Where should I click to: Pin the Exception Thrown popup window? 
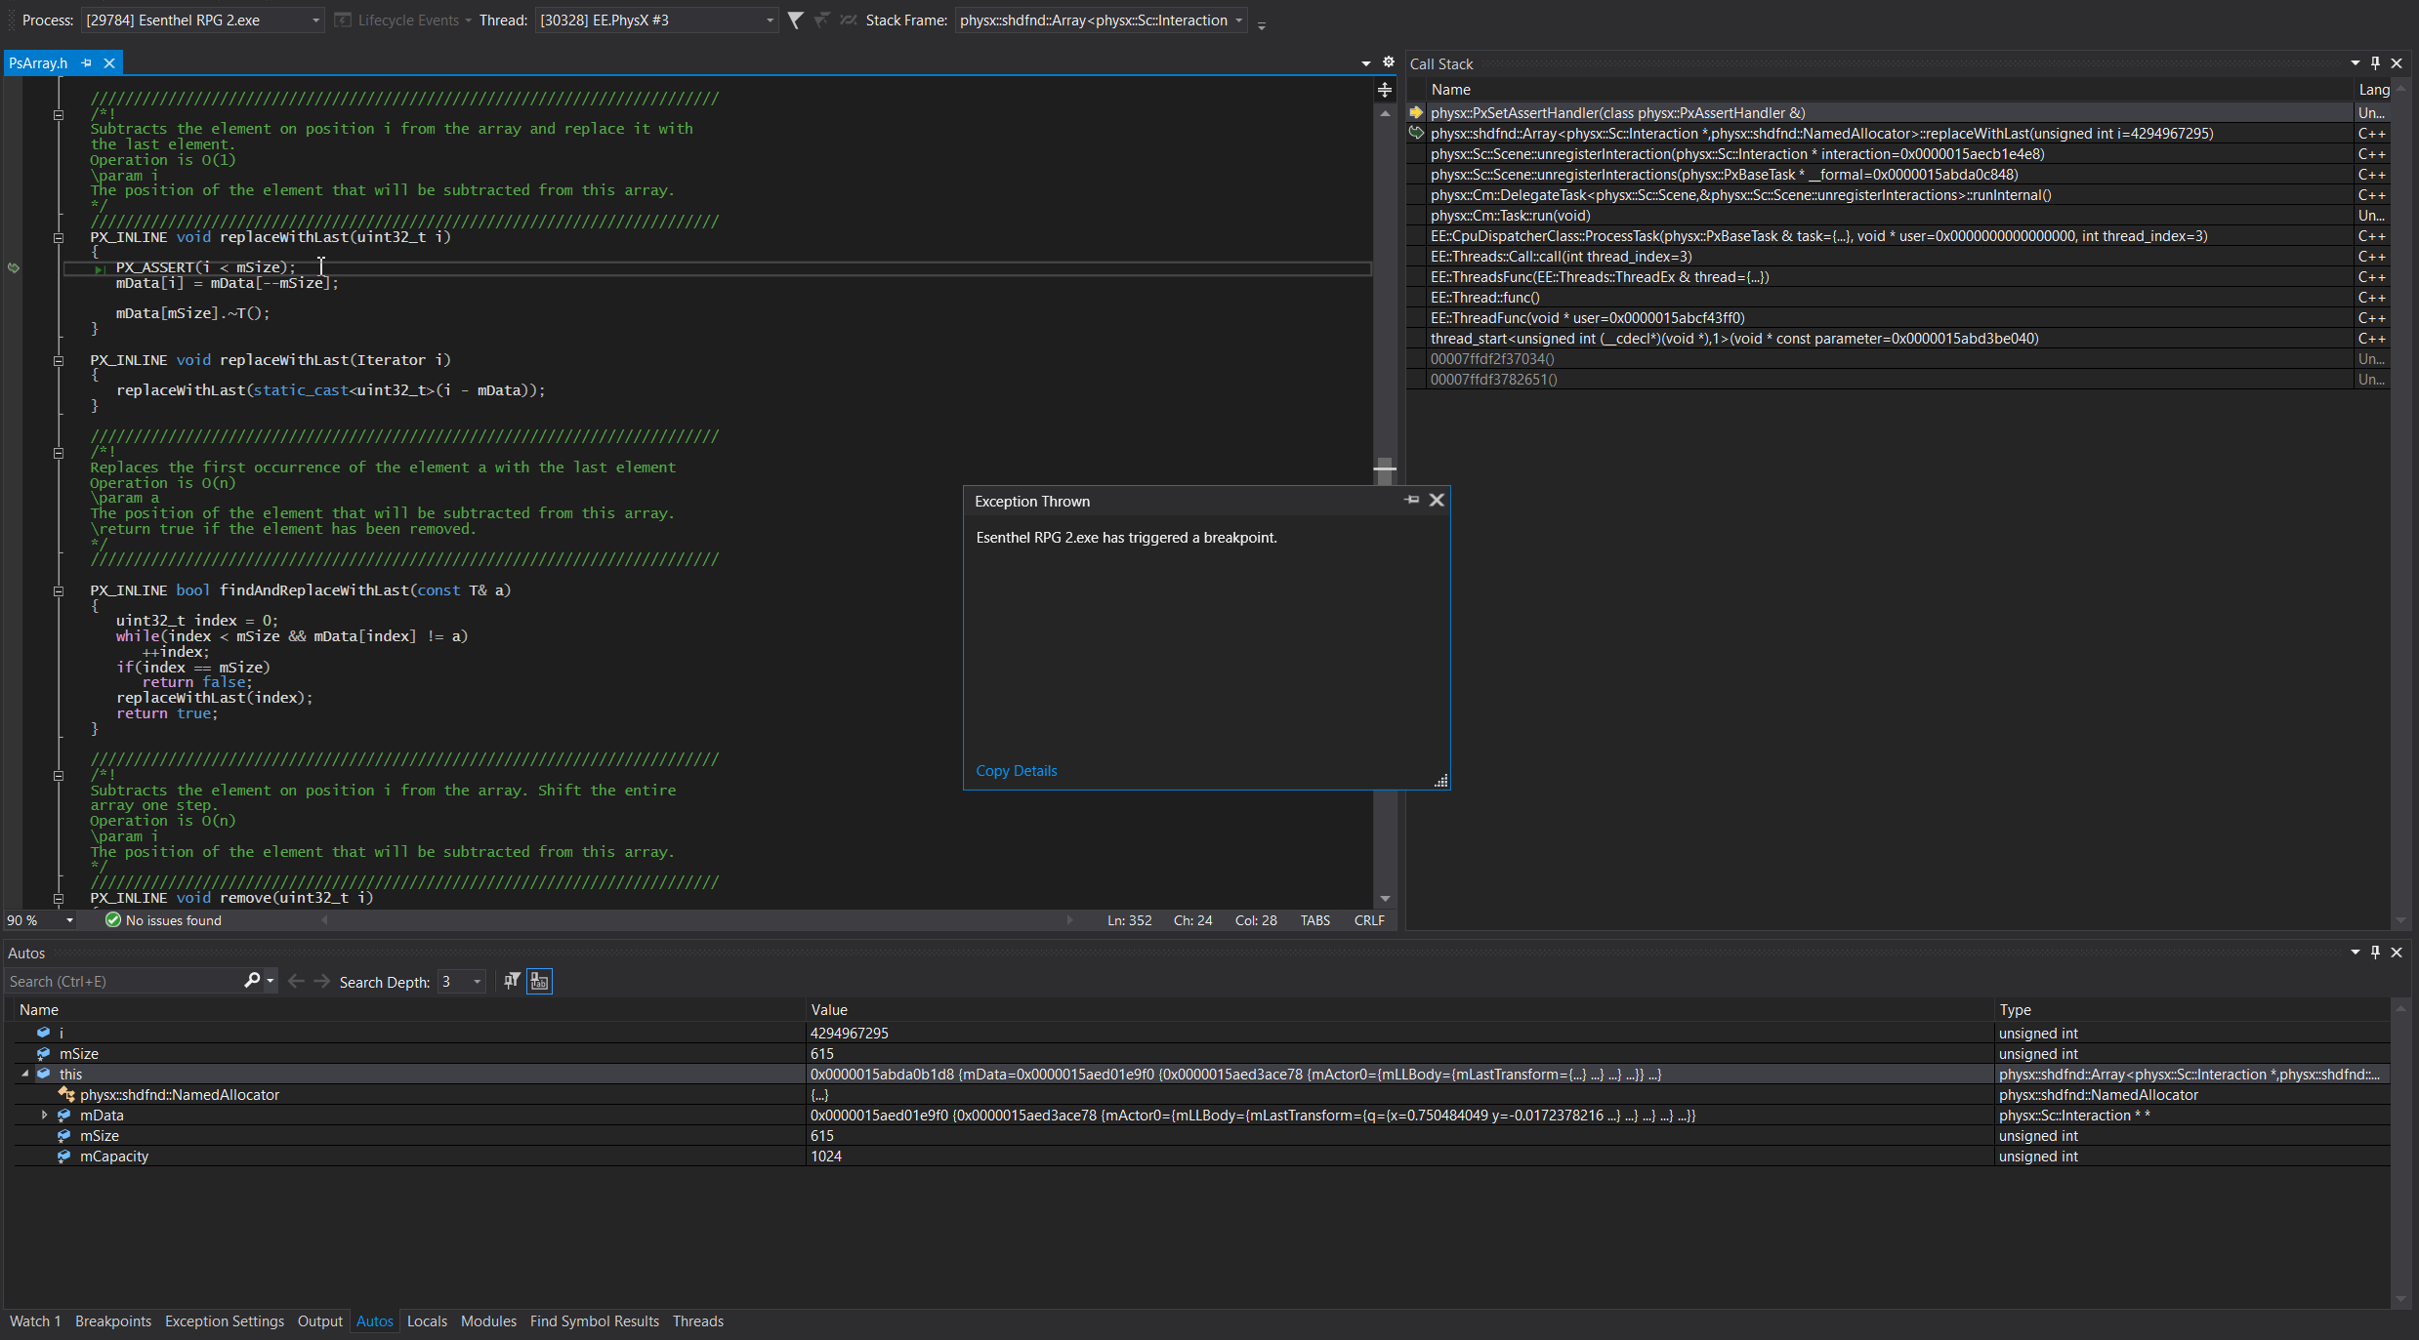[1410, 500]
